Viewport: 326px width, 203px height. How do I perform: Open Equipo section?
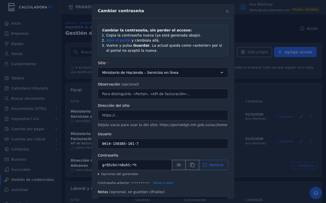click(x=31, y=44)
